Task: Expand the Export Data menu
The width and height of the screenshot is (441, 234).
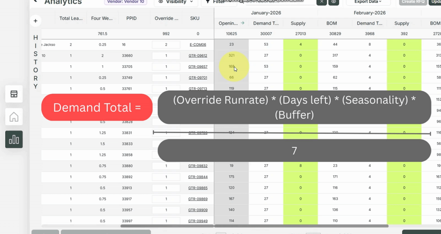Action: point(368,2)
